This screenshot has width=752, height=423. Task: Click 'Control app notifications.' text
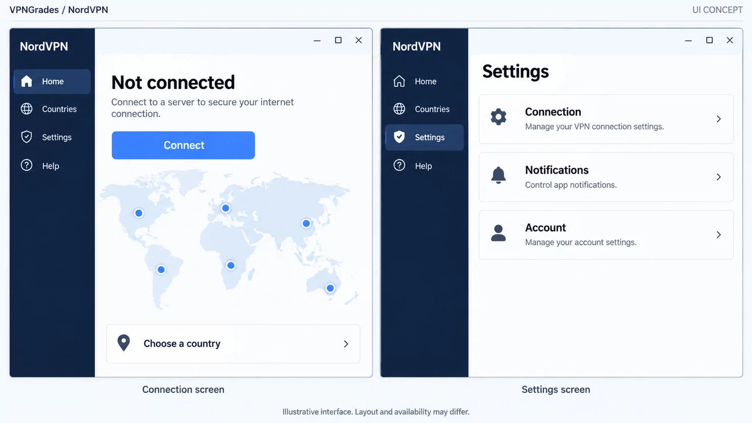[x=571, y=185]
